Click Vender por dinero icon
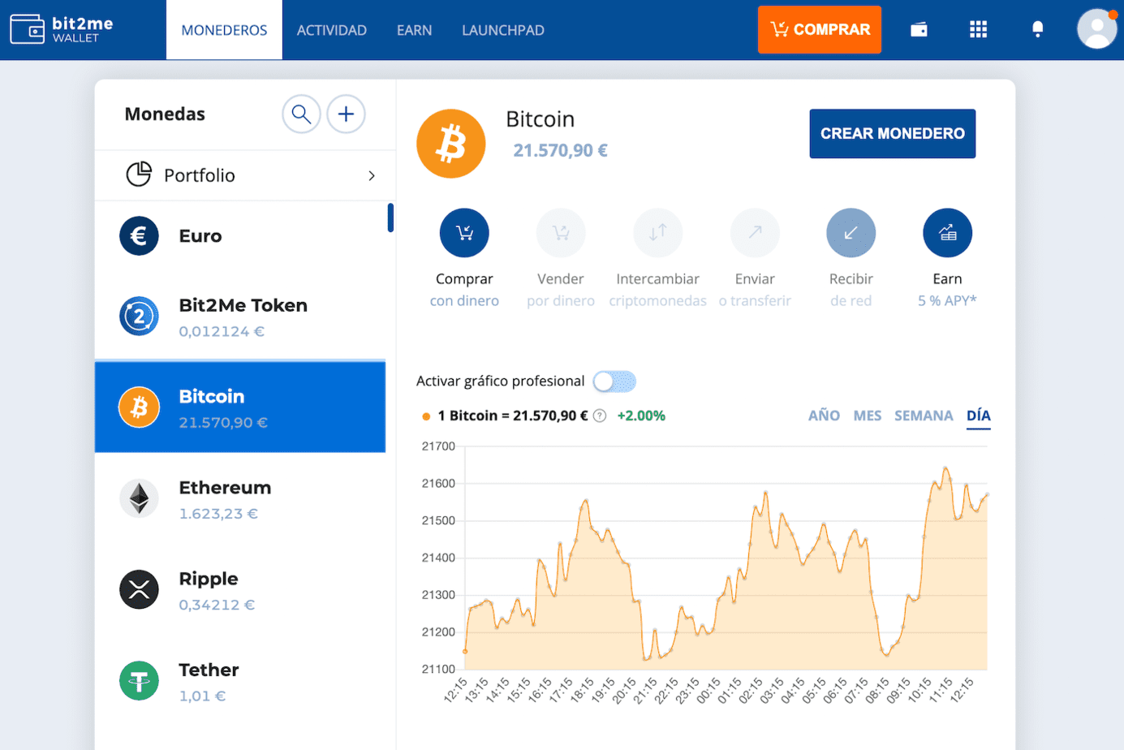 tap(561, 233)
